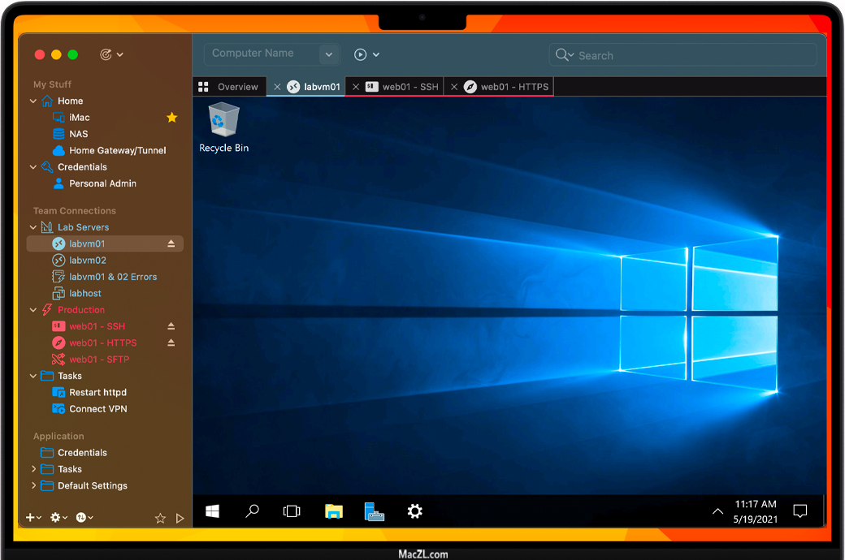
Task: Select Restart httpd task in sidebar
Action: (97, 392)
